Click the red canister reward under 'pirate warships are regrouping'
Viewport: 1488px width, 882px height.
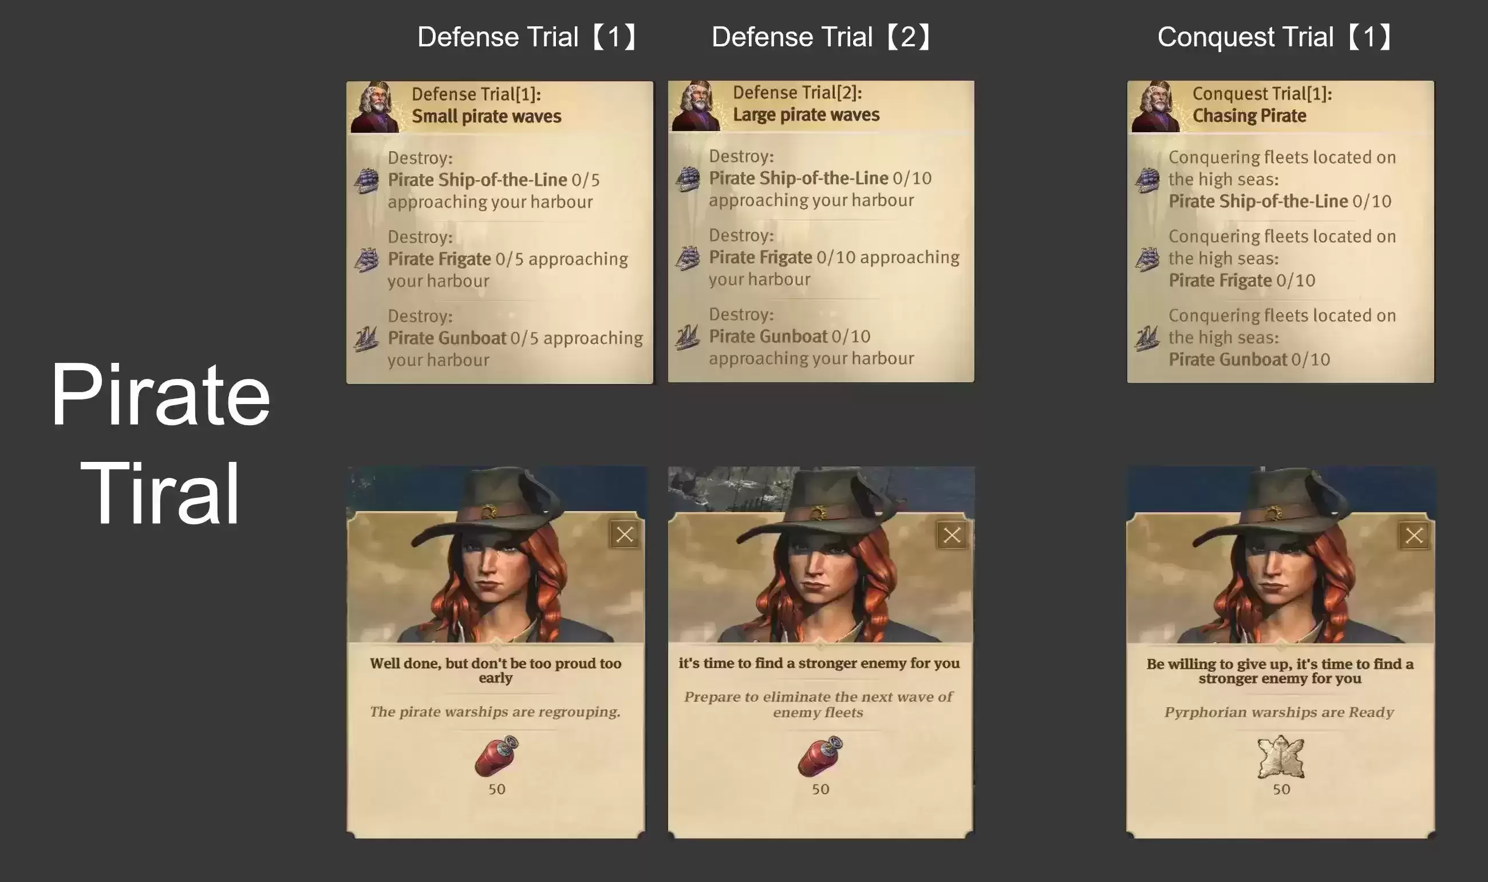point(496,756)
